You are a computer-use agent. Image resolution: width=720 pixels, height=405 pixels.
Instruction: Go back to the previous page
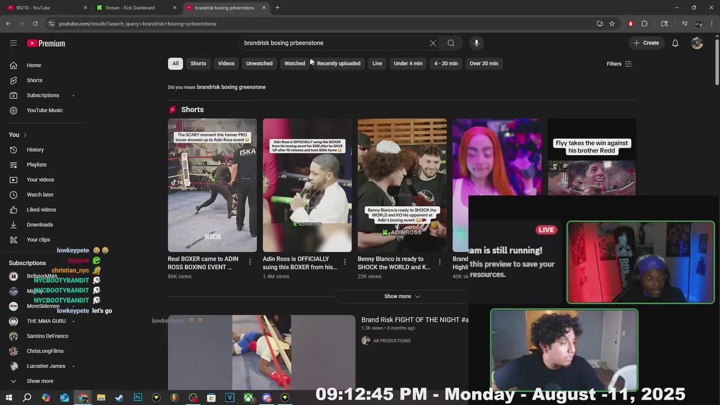coord(8,24)
